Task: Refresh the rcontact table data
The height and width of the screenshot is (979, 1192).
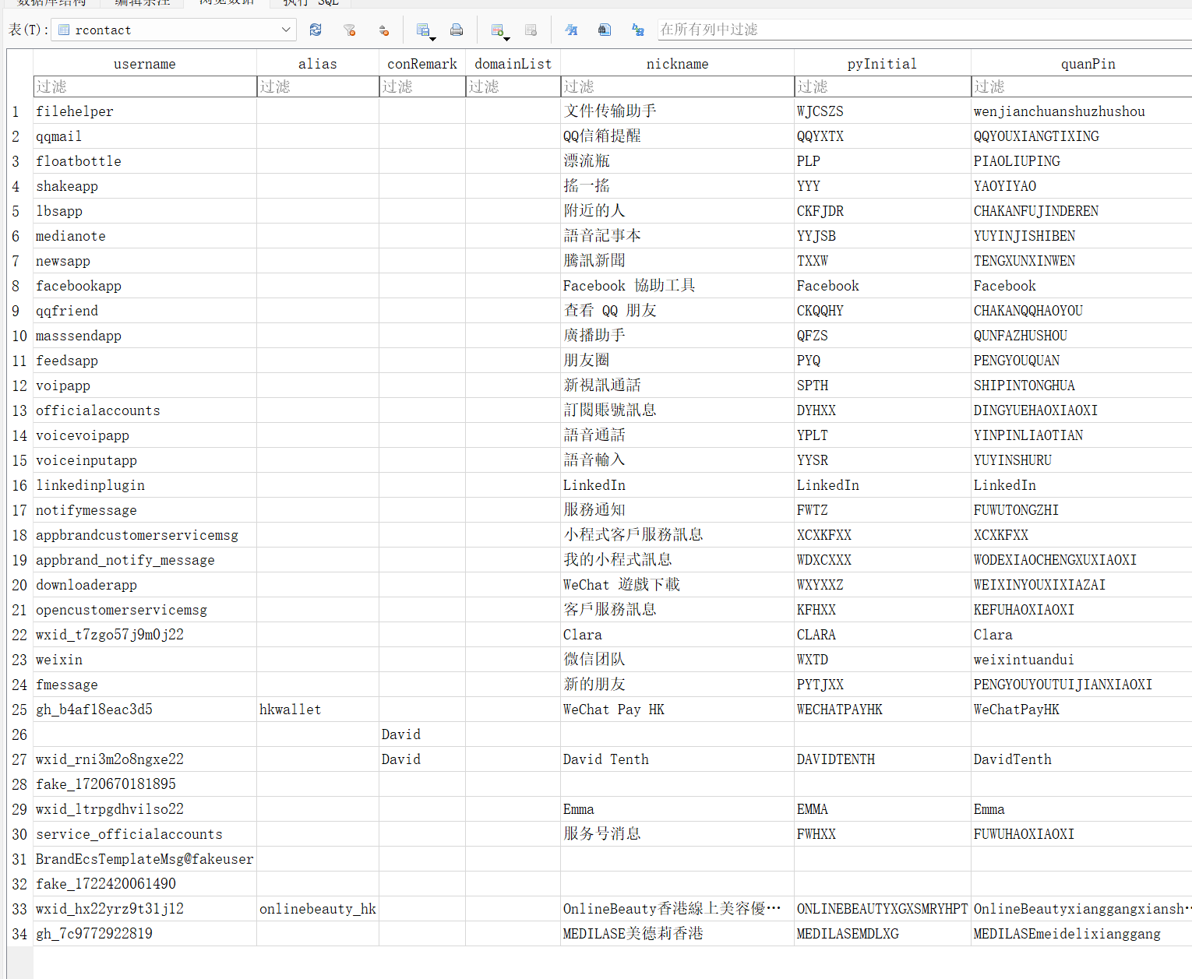Action: pyautogui.click(x=316, y=30)
